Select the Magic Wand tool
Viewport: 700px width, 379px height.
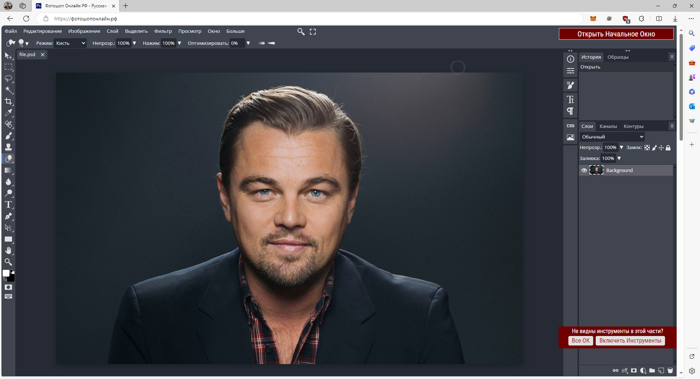coord(9,90)
